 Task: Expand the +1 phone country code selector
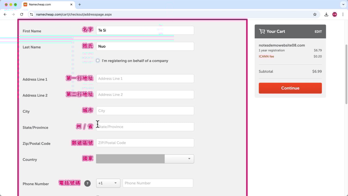pyautogui.click(x=108, y=183)
